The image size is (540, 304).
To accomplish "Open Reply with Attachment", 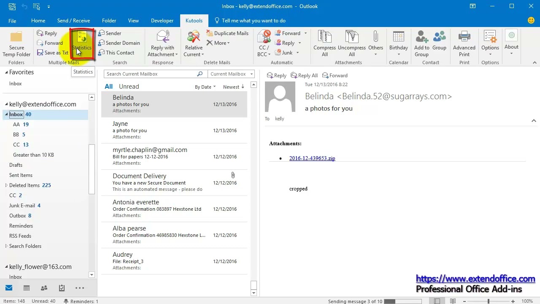I will (162, 44).
